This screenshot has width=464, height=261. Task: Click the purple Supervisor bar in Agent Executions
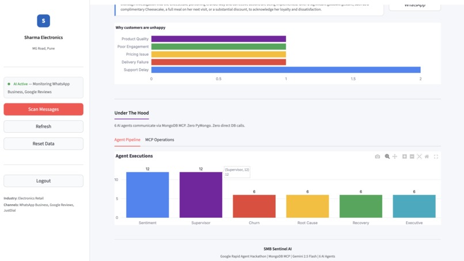[201, 195]
